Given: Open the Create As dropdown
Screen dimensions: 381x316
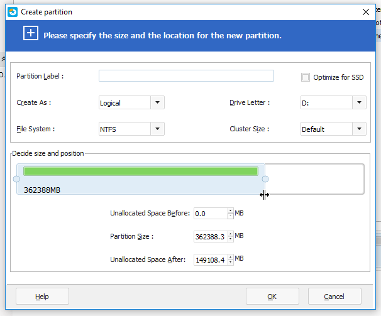Looking at the screenshot, I should tap(157, 102).
